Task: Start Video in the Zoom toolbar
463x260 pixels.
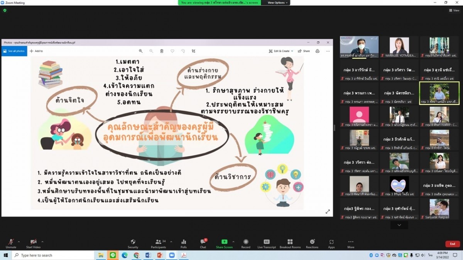Action: [33, 243]
